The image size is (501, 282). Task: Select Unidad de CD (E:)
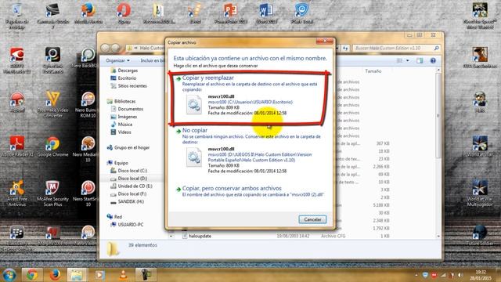click(x=132, y=186)
